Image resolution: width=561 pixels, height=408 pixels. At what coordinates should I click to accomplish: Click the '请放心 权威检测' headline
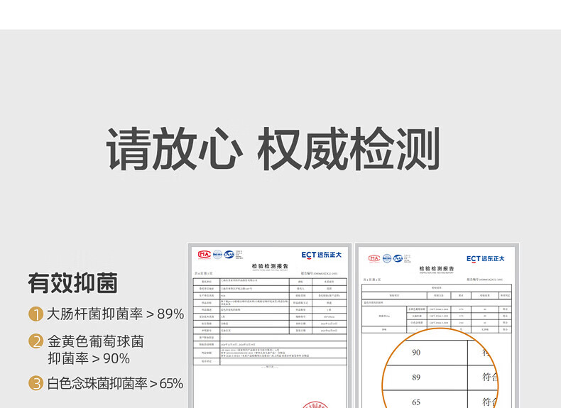(x=273, y=150)
